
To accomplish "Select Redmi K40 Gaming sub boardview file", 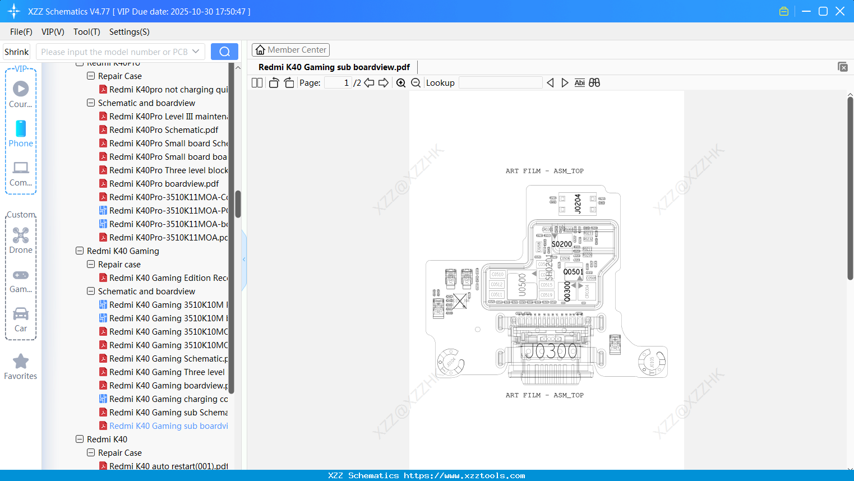I will 164,425.
